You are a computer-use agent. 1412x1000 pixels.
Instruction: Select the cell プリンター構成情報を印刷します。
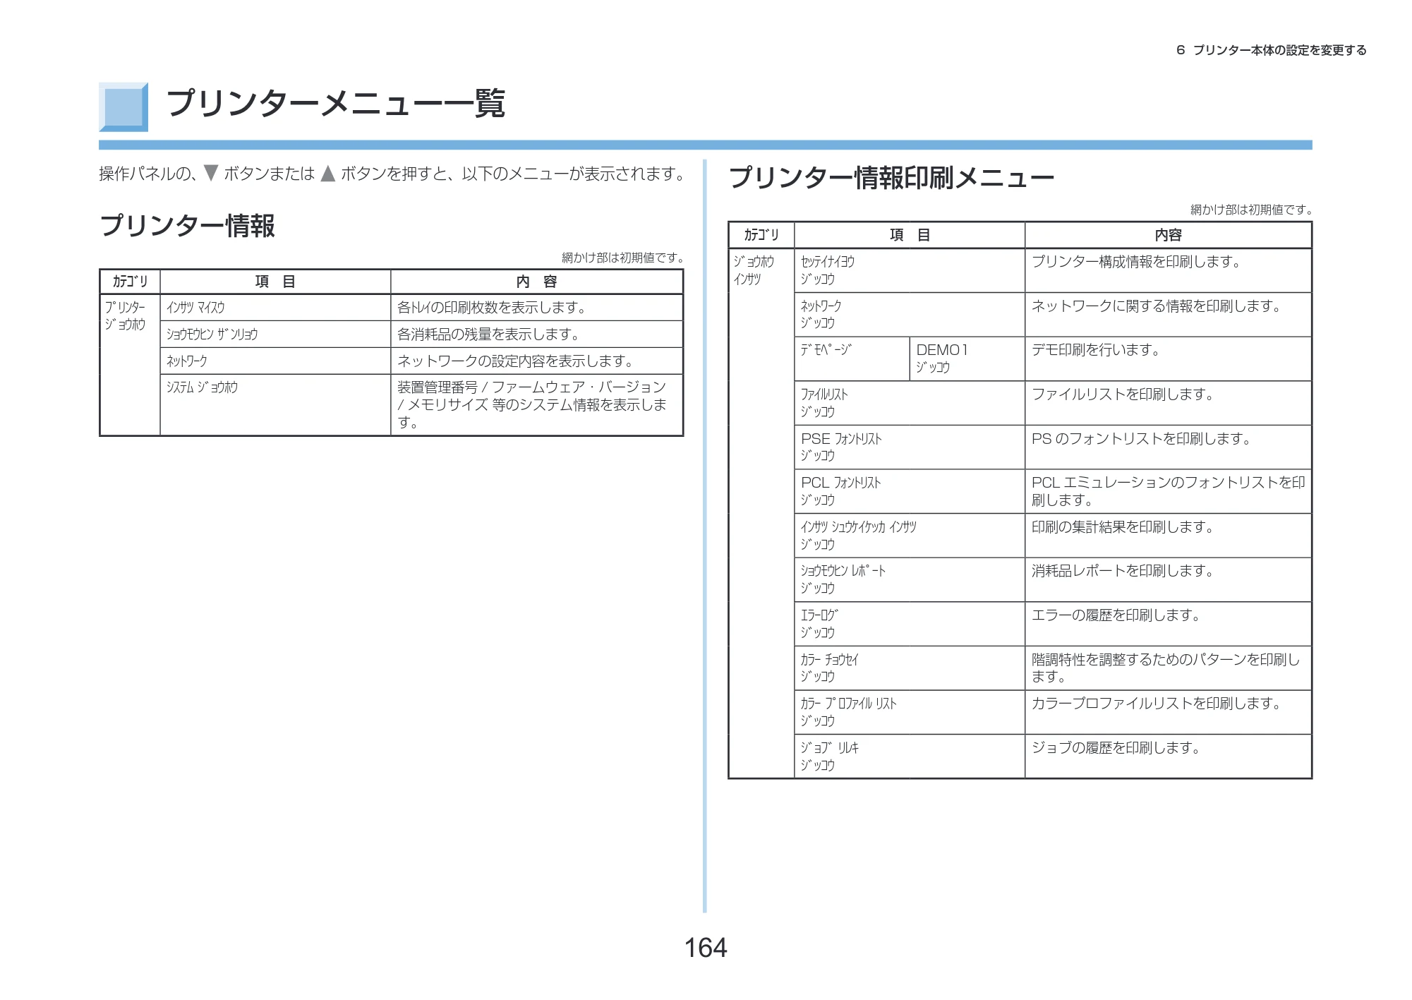[x=1169, y=270]
